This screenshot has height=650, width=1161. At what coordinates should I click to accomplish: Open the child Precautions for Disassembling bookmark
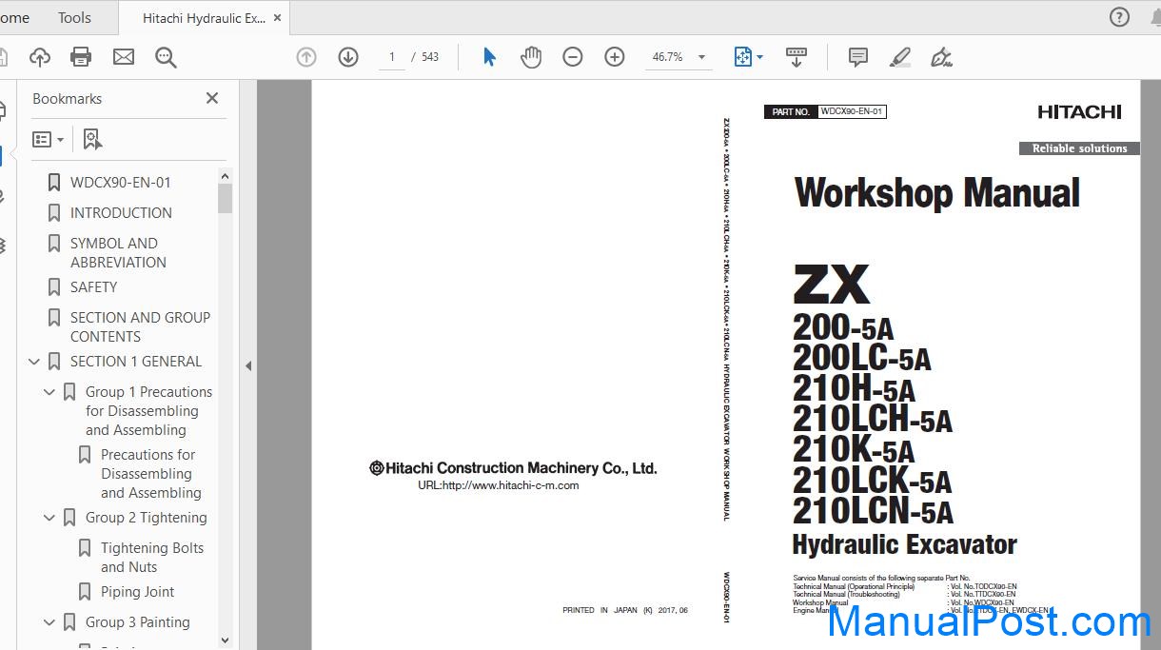point(151,474)
